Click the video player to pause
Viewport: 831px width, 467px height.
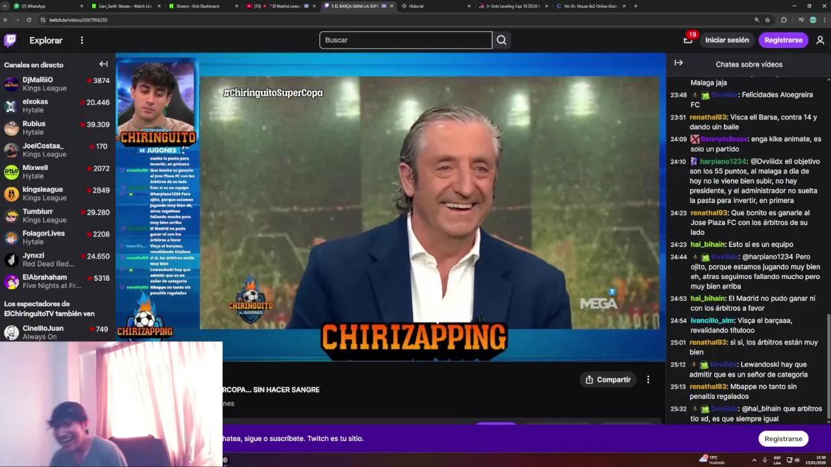coord(391,208)
